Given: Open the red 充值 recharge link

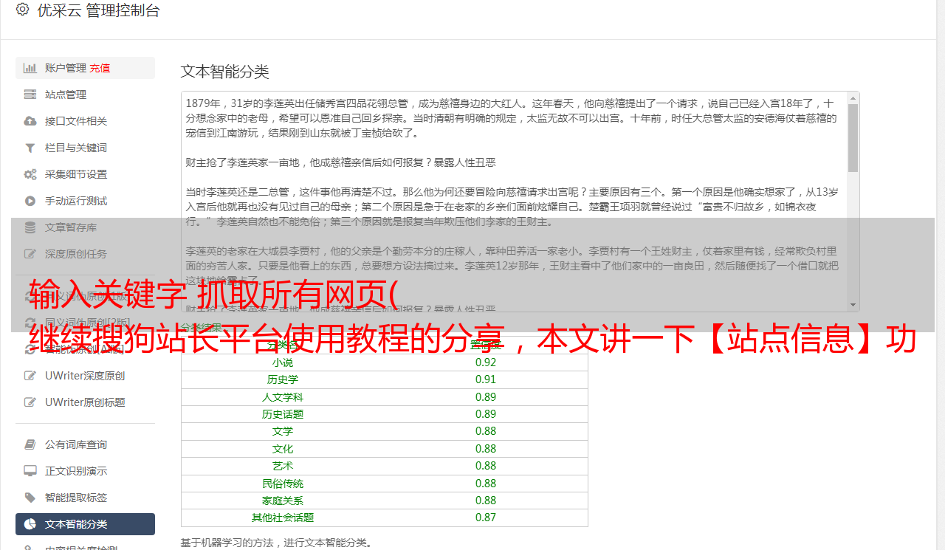Looking at the screenshot, I should pyautogui.click(x=100, y=68).
